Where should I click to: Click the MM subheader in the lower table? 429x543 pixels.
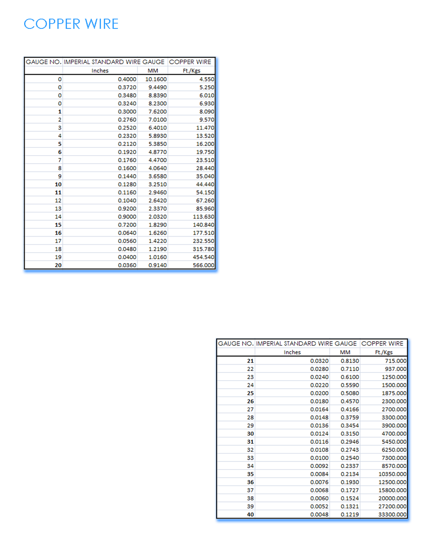[345, 352]
